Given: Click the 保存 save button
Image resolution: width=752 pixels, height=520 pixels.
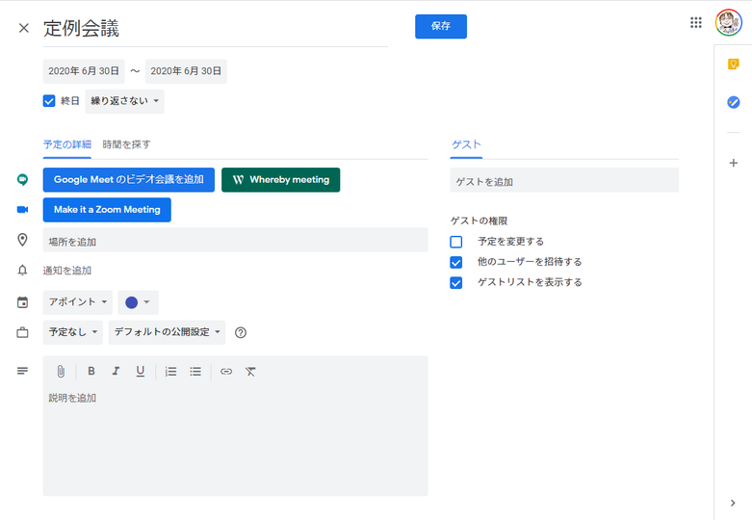Looking at the screenshot, I should (x=440, y=27).
